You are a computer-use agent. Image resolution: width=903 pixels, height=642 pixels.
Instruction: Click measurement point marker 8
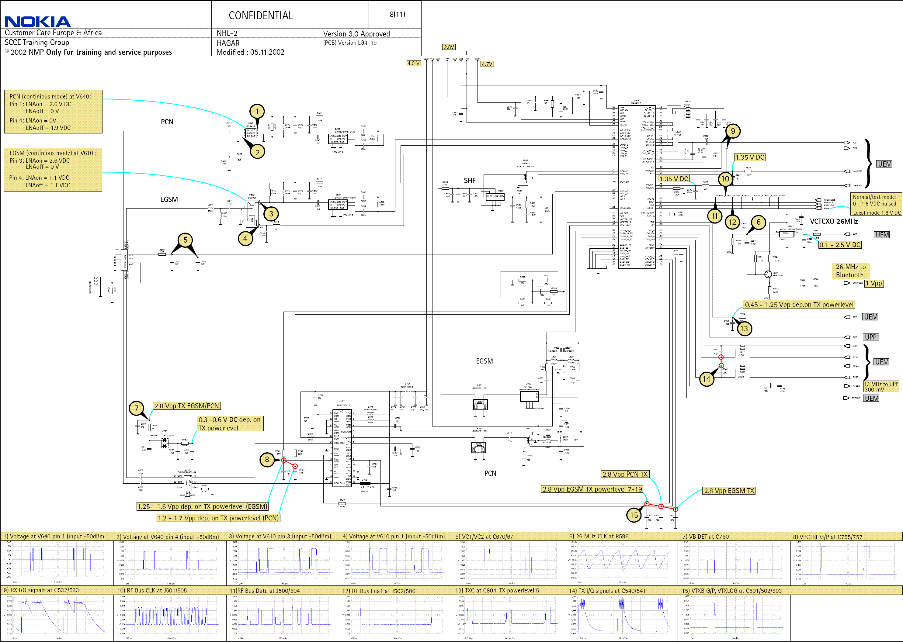(267, 459)
